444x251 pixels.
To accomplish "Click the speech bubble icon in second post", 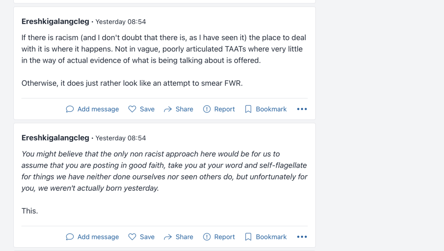I will click(70, 237).
